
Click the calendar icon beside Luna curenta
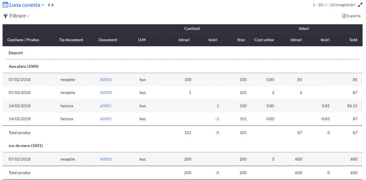coord(5,5)
